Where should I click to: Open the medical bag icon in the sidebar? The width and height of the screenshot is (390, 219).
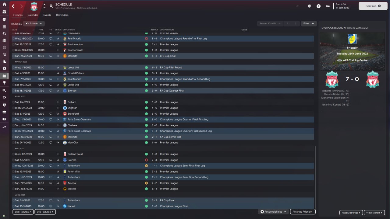point(4,68)
